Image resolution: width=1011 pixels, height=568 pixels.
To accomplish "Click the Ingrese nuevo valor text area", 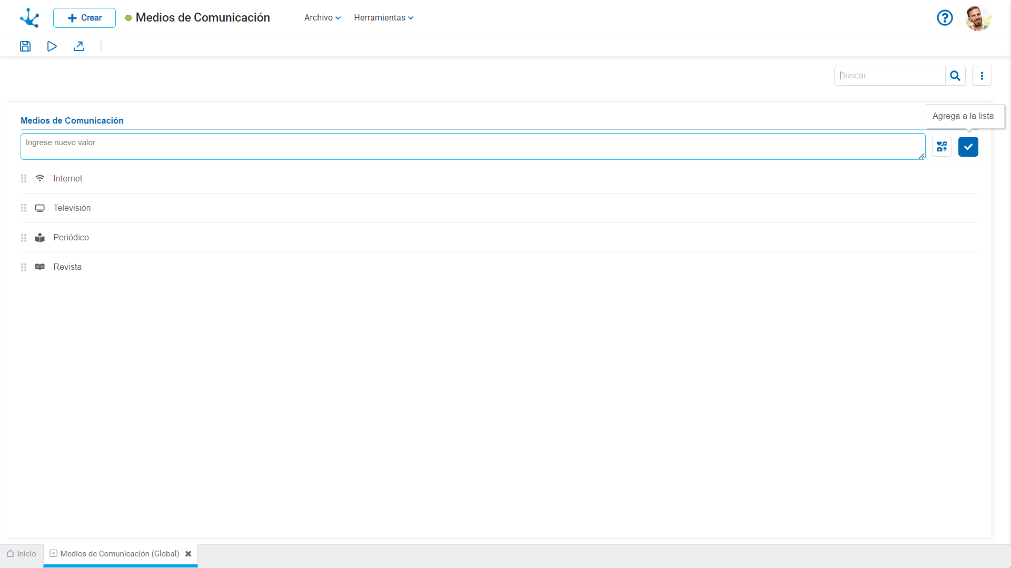I will (472, 146).
